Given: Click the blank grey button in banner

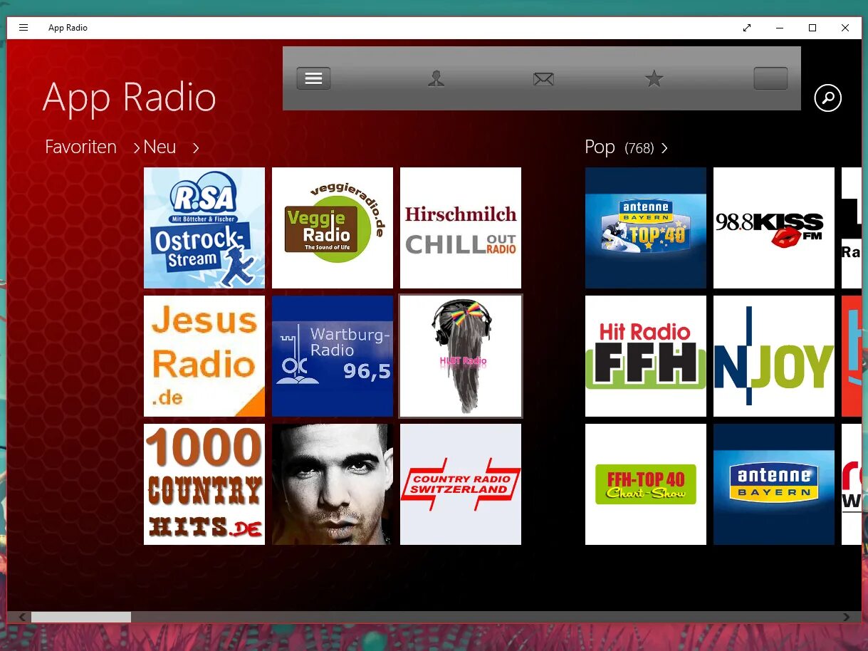Looking at the screenshot, I should click(x=770, y=78).
